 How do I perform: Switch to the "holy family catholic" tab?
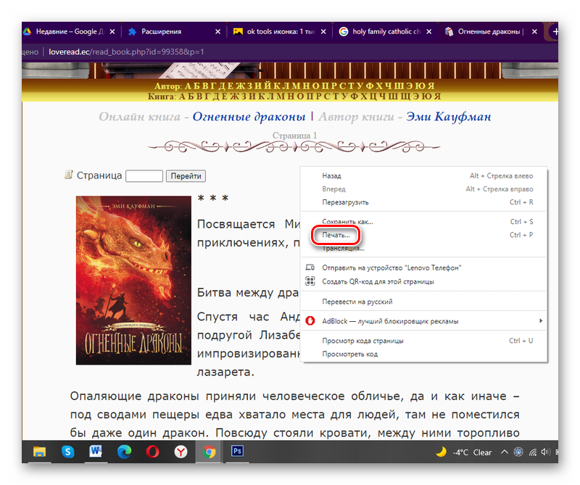pos(380,32)
